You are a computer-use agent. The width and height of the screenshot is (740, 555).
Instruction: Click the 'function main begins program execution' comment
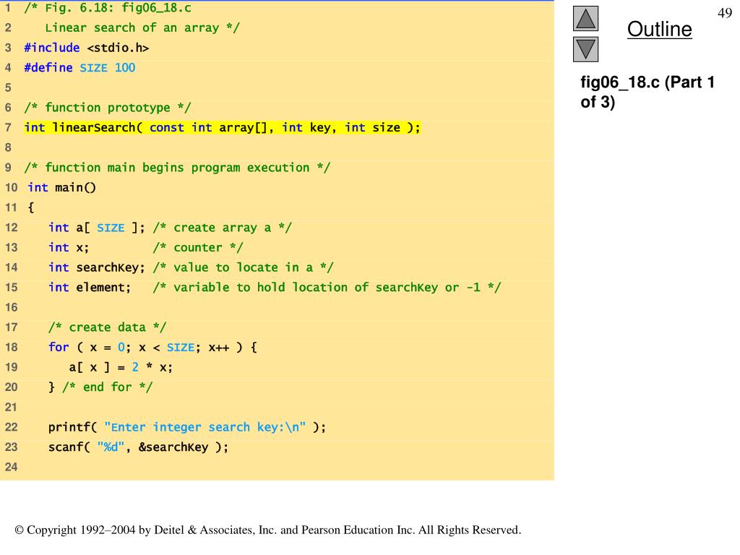[177, 168]
